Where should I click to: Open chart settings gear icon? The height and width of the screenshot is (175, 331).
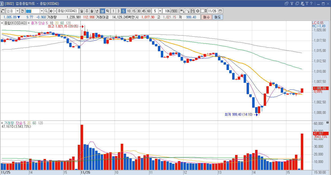pos(198,11)
